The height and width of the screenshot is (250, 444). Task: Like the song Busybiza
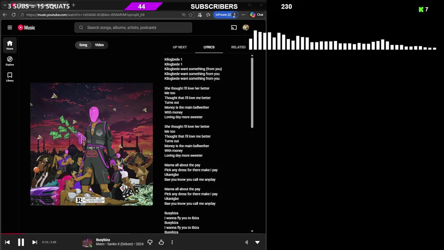(x=161, y=242)
